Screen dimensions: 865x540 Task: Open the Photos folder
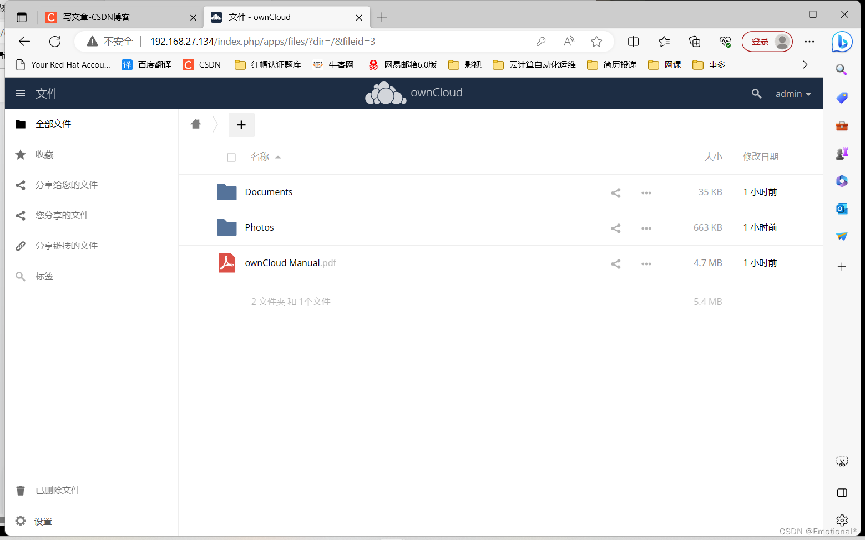coord(259,227)
